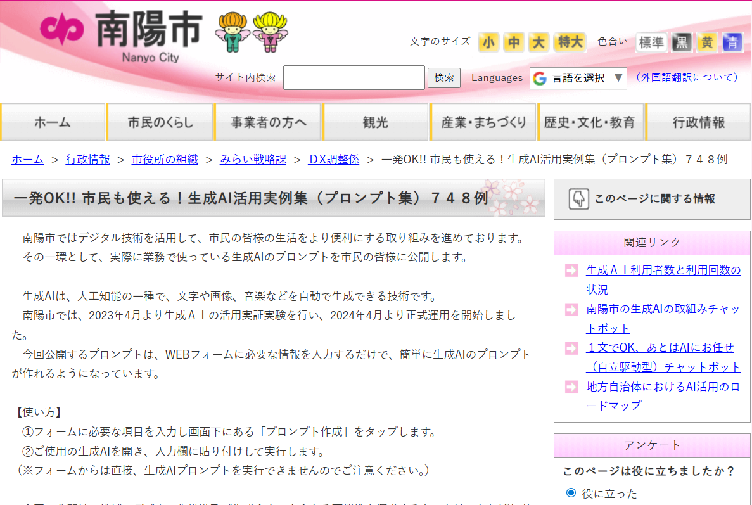Open the 観光 navigation menu

[x=375, y=121]
